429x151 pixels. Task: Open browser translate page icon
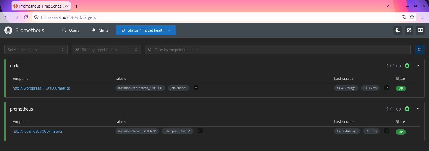tap(404, 17)
